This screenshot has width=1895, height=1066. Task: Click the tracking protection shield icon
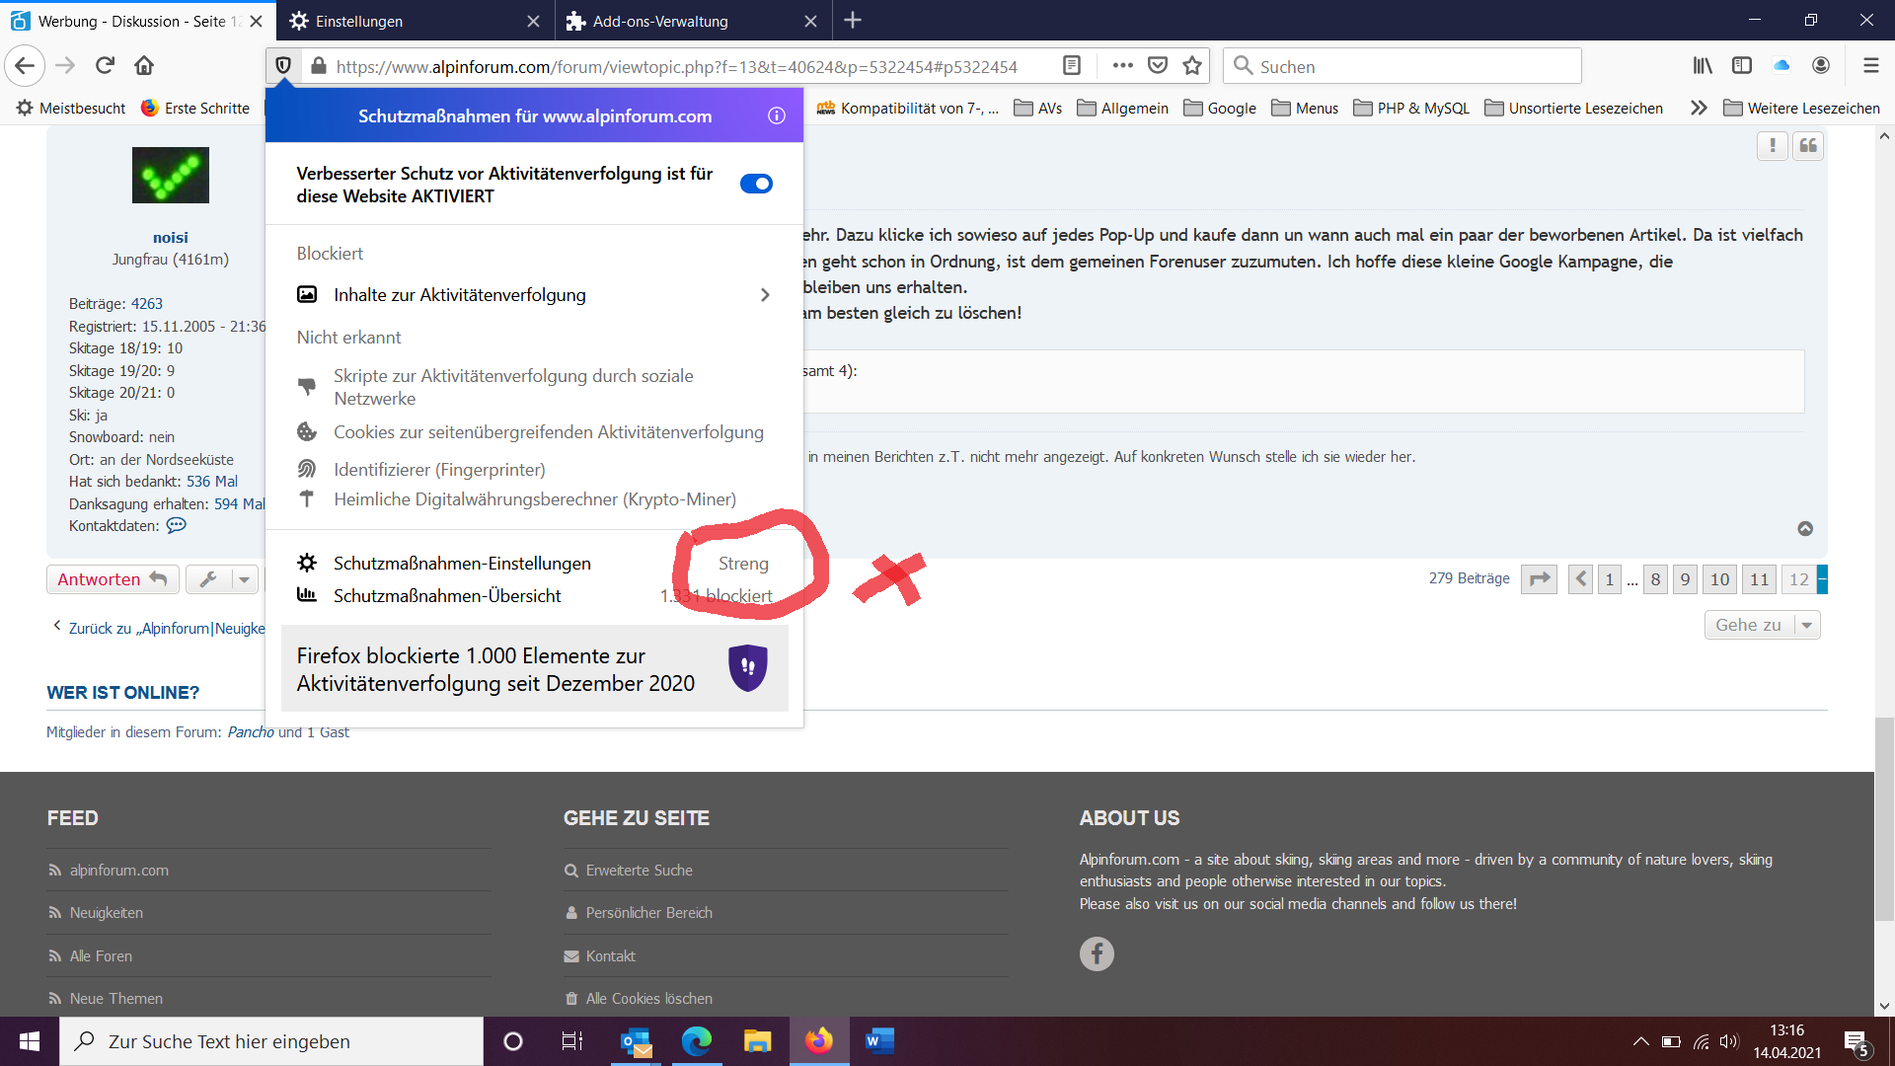283,66
